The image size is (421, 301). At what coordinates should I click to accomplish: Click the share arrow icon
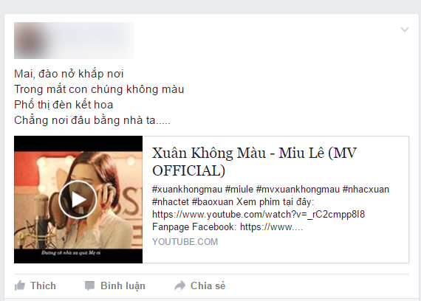179,286
